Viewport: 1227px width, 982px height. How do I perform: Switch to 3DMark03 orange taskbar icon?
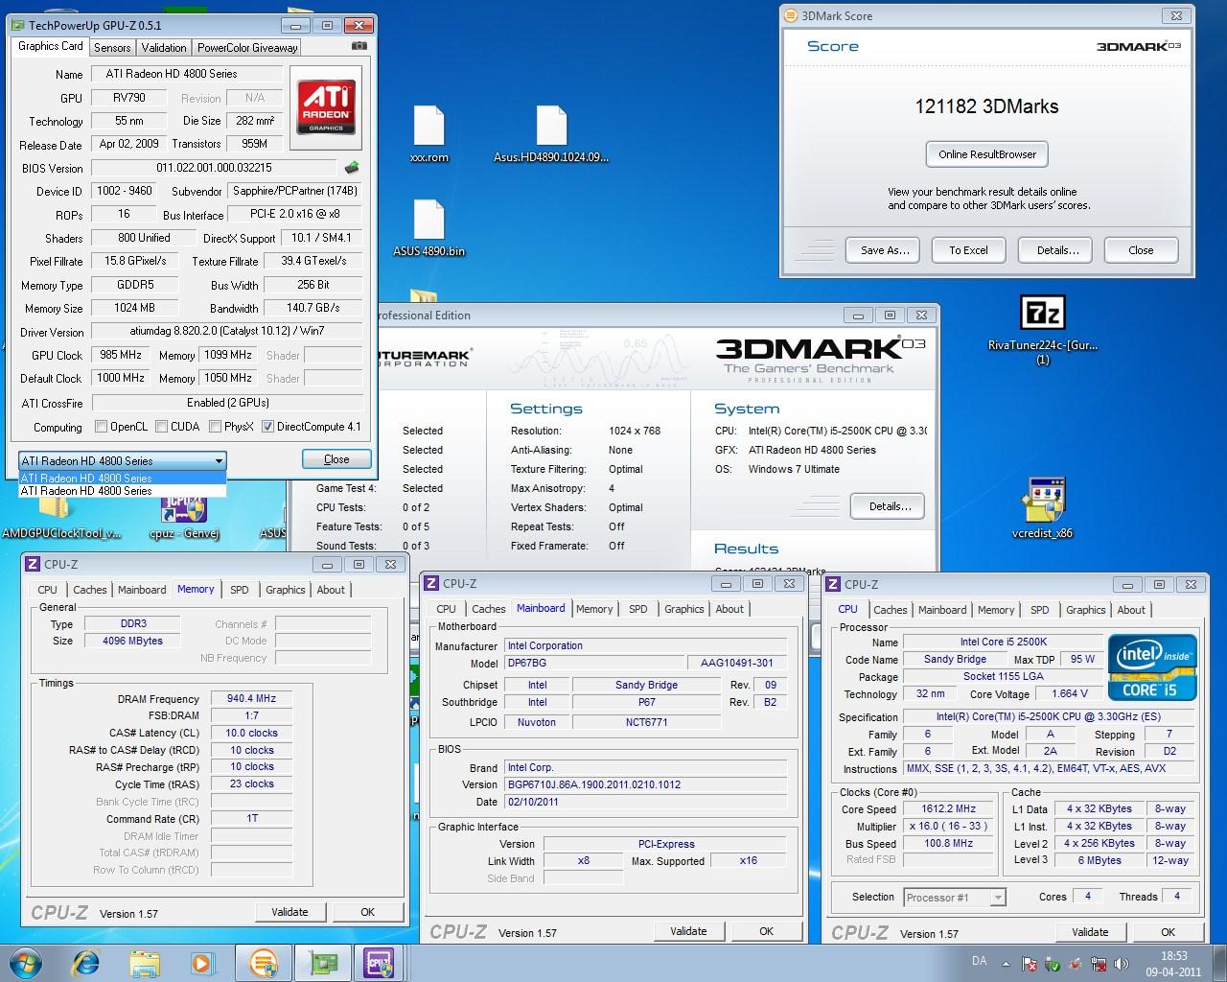(x=264, y=962)
